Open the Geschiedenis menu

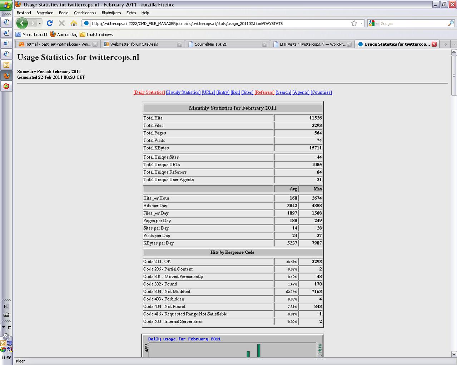85,13
